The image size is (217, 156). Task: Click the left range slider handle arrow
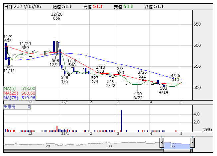(x=162, y=143)
